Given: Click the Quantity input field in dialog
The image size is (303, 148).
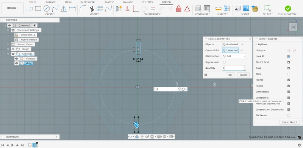Looking at the screenshot, I should point(234,68).
